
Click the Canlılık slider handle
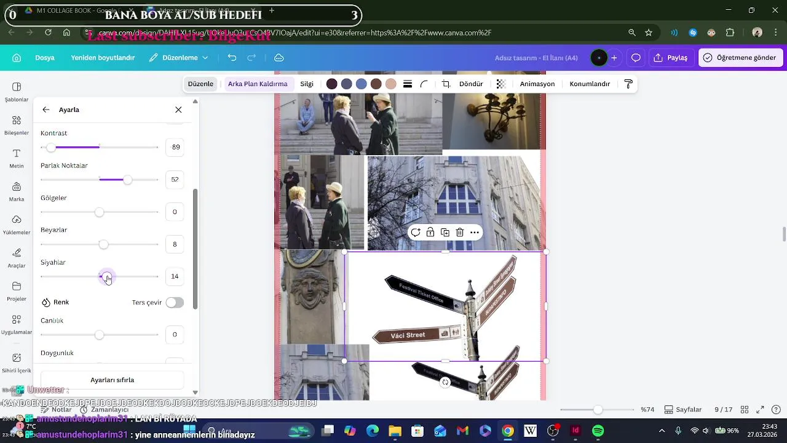pyautogui.click(x=99, y=335)
